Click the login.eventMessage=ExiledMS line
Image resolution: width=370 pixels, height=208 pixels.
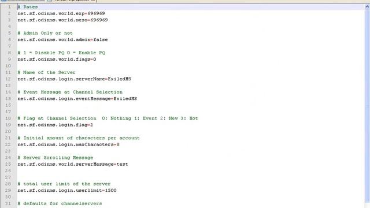click(77, 99)
